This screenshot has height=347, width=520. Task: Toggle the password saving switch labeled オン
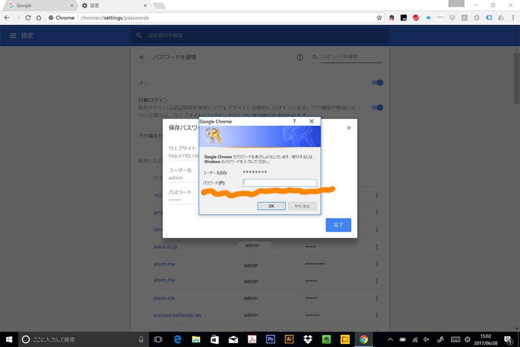point(377,83)
